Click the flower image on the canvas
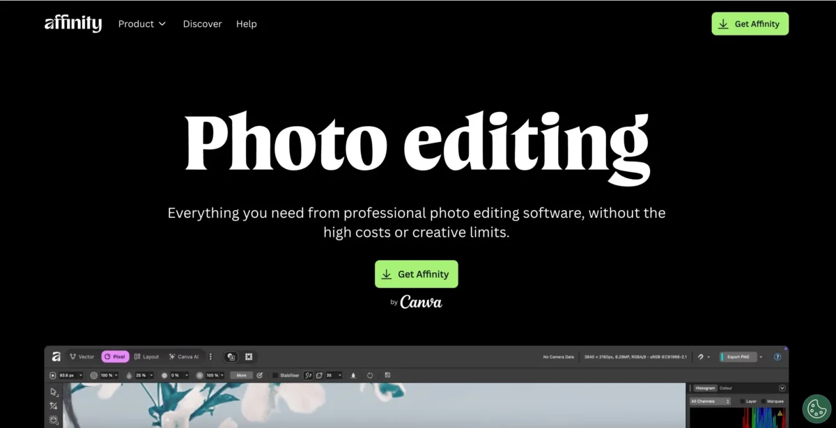The height and width of the screenshot is (428, 836). 373,405
